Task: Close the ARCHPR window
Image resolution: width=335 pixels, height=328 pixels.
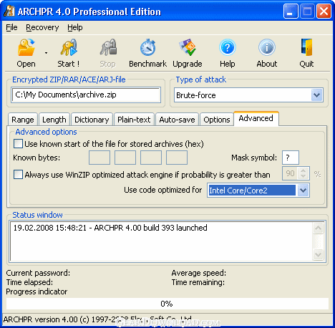Action: coord(324,11)
